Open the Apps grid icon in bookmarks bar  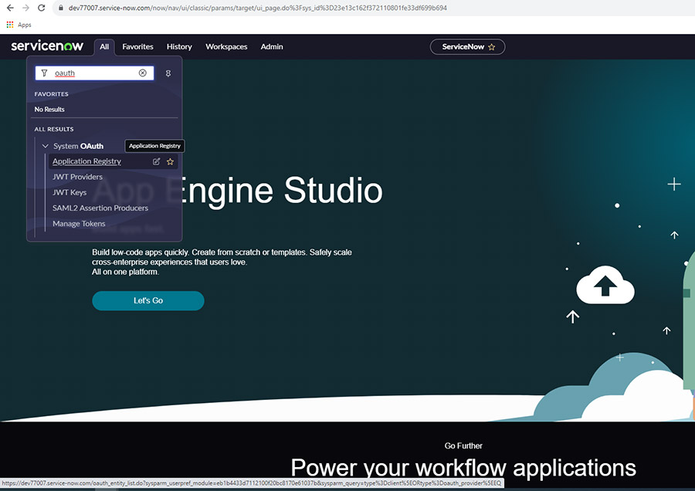(10, 25)
